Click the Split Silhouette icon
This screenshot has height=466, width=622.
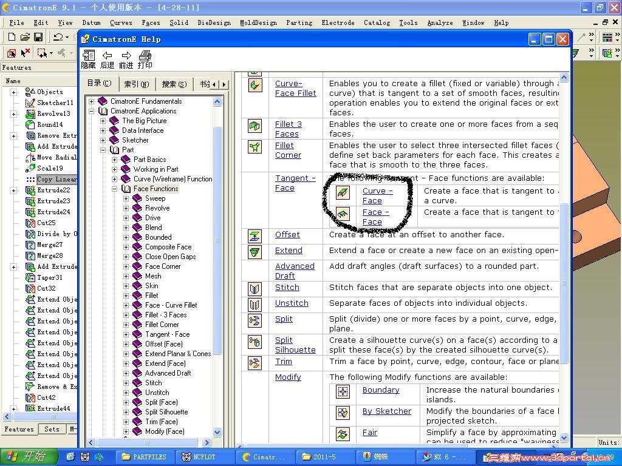tap(255, 342)
